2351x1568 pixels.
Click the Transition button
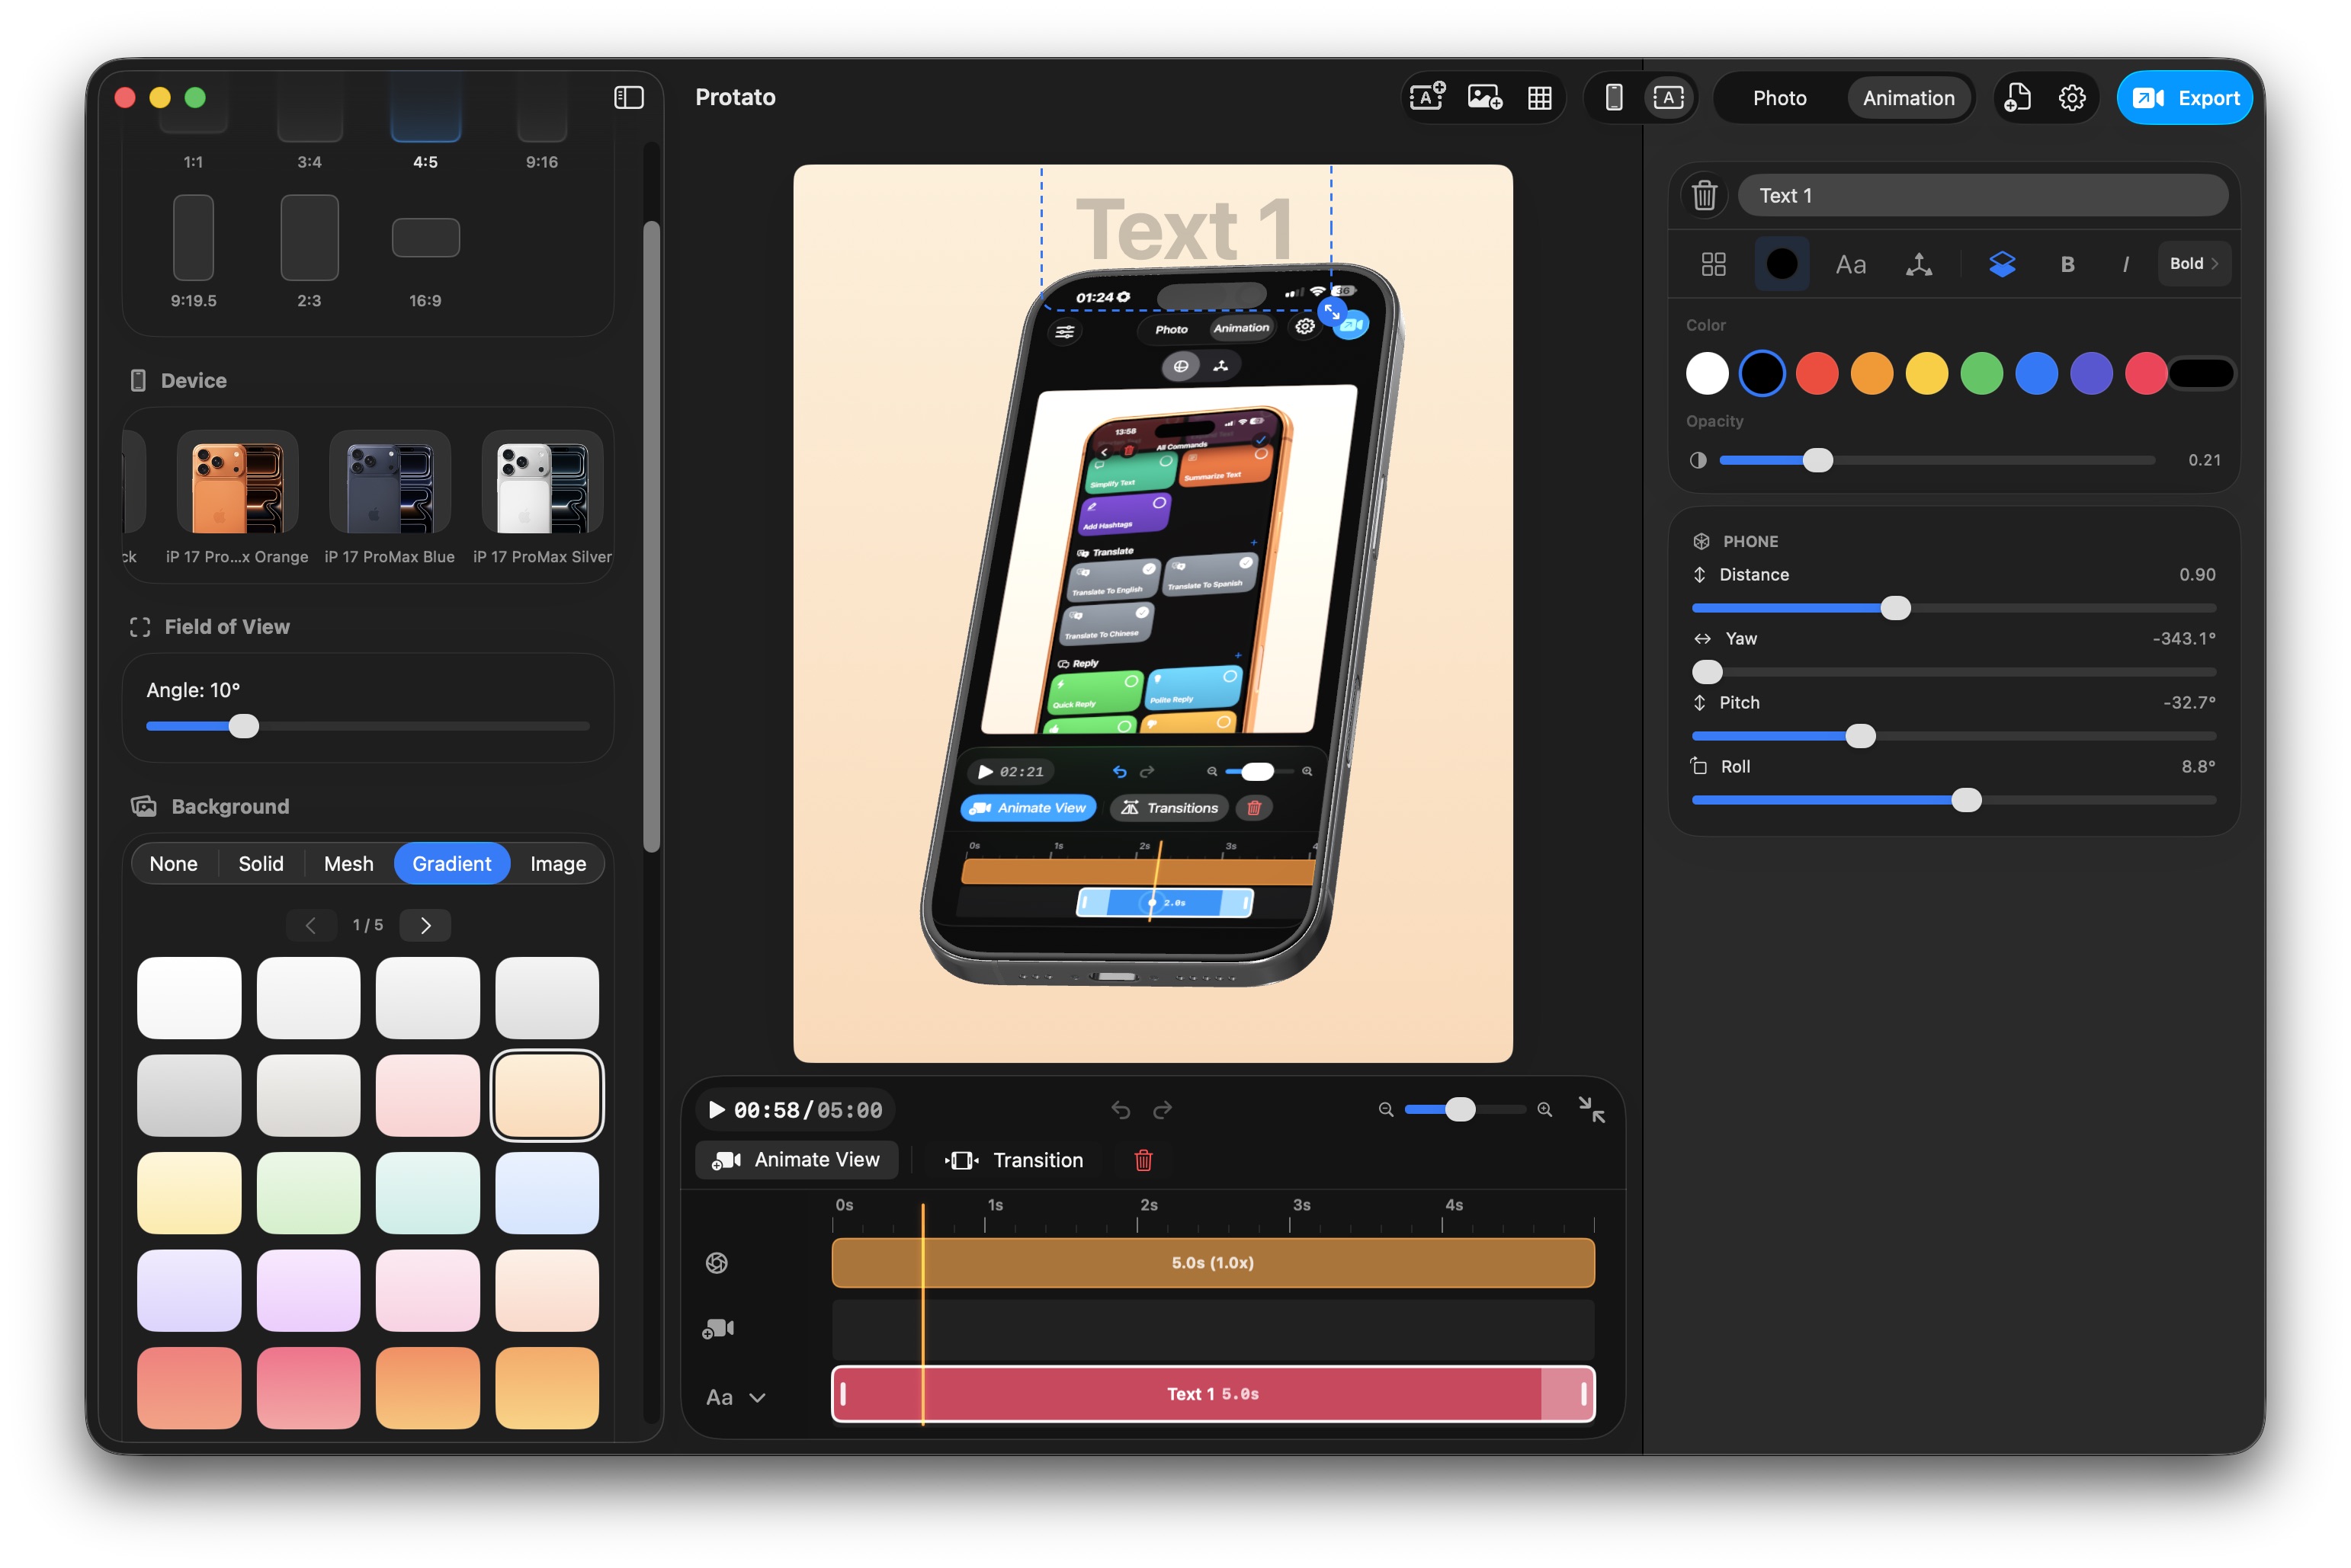pyautogui.click(x=1013, y=1160)
